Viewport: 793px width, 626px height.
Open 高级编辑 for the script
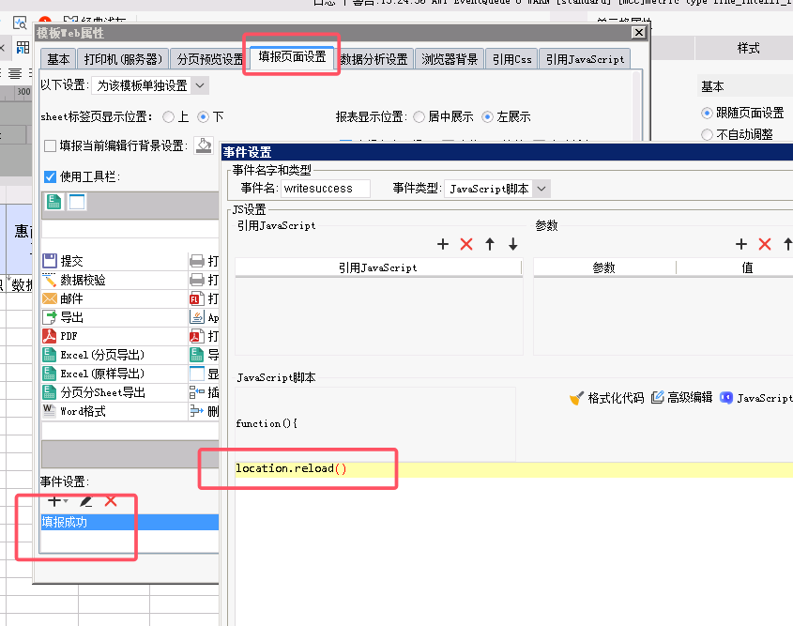[681, 397]
